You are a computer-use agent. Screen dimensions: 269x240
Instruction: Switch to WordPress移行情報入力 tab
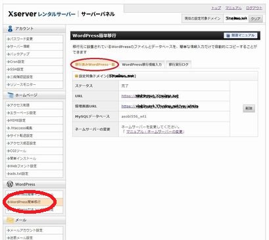142,64
